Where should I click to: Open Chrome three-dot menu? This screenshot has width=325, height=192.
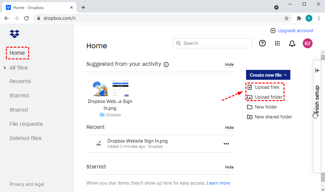click(x=319, y=18)
